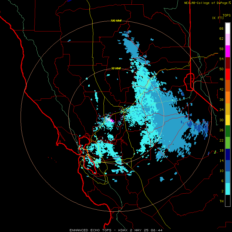232x232 pixels.
Task: Click the TH threshold label
Action: (221, 201)
